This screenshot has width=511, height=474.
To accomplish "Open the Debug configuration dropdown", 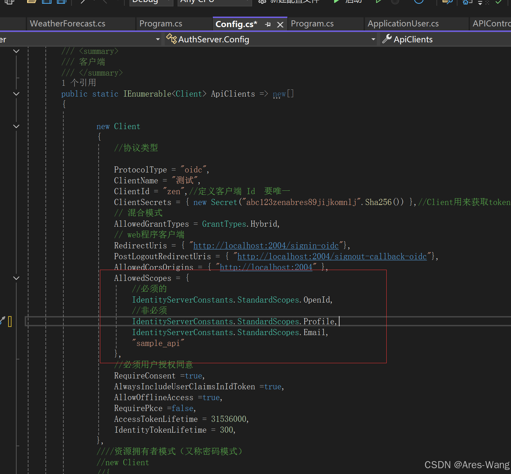I will 151,2.
